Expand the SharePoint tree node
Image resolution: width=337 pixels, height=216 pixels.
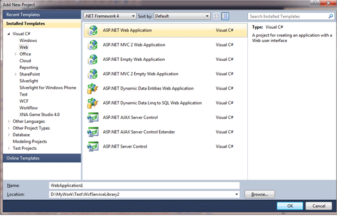pos(15,74)
